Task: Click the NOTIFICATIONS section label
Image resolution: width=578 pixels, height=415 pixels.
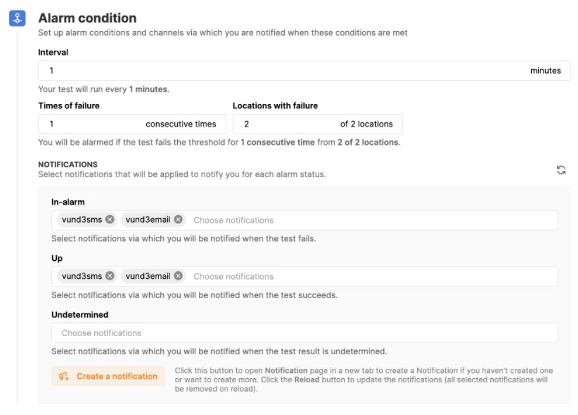Action: pyautogui.click(x=68, y=165)
